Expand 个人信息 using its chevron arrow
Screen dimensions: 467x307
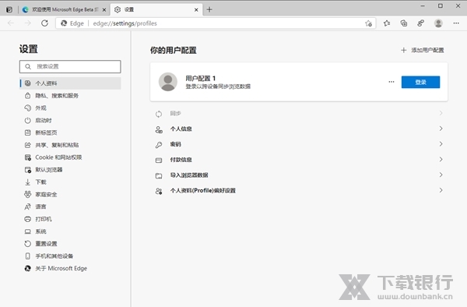tap(441, 129)
